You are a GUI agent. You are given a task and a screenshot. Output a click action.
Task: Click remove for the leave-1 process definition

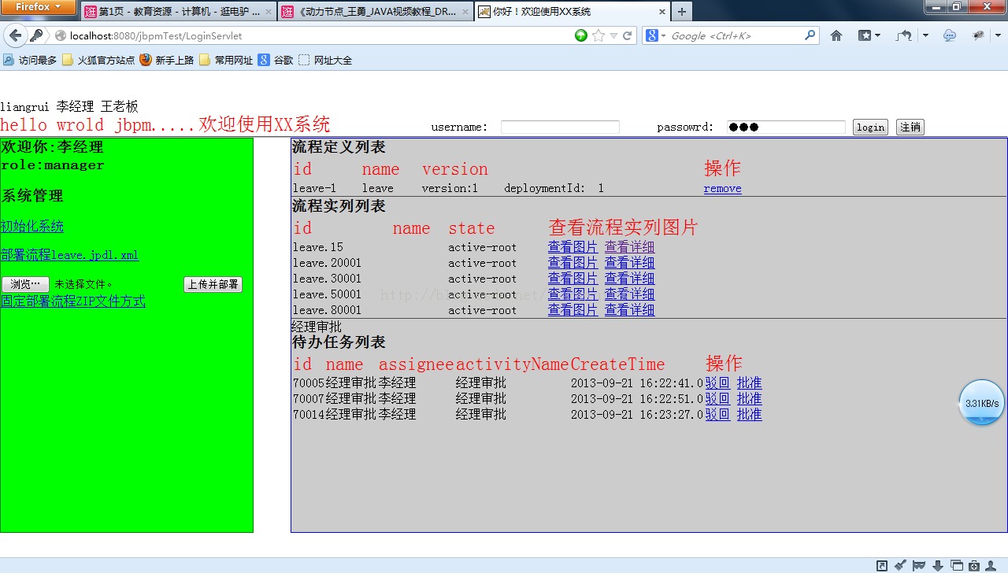(723, 188)
